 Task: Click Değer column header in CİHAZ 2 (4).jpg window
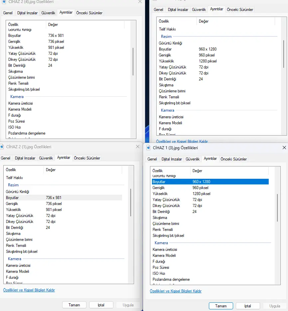(x=85, y=24)
